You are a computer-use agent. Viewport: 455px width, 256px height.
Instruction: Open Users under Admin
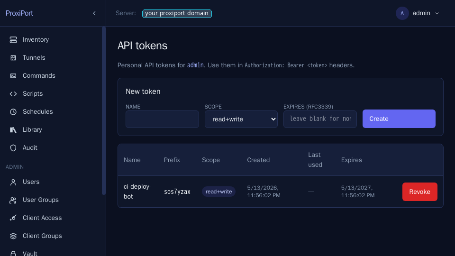(31, 182)
